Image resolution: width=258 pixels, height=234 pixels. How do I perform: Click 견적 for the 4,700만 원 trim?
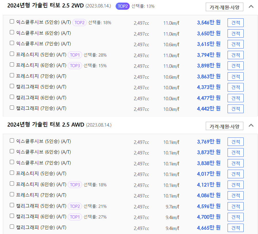(x=235, y=217)
